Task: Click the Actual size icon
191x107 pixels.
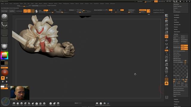Action: tap(167, 29)
